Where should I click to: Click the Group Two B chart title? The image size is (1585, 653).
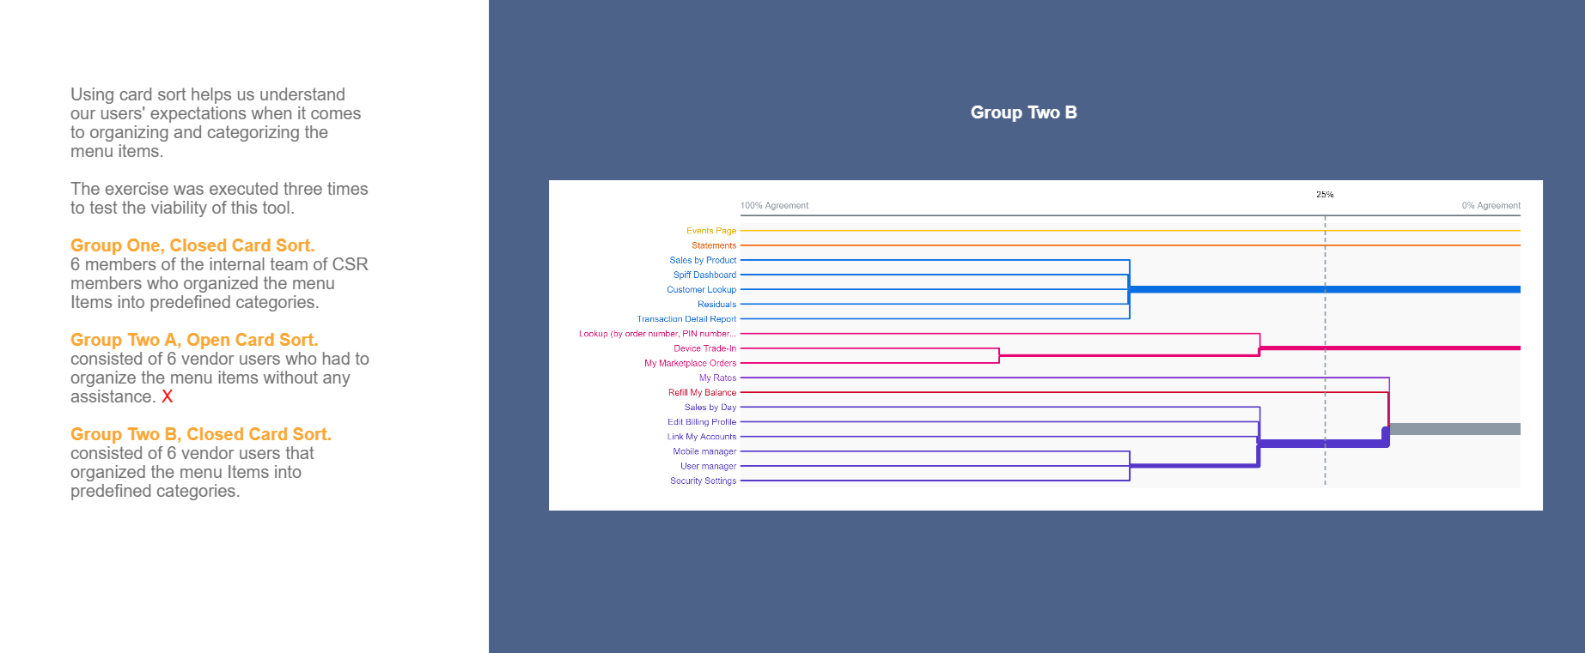[1023, 112]
